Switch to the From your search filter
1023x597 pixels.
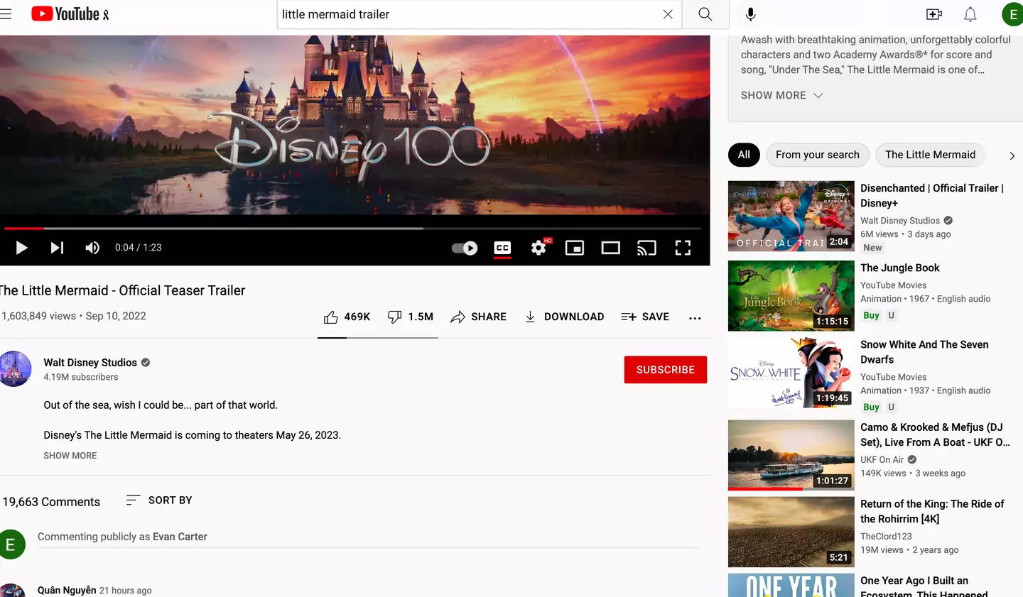click(817, 155)
